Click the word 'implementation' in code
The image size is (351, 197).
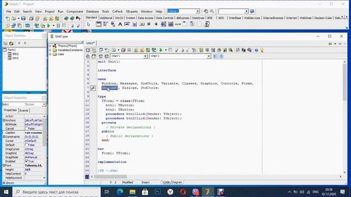click(112, 162)
